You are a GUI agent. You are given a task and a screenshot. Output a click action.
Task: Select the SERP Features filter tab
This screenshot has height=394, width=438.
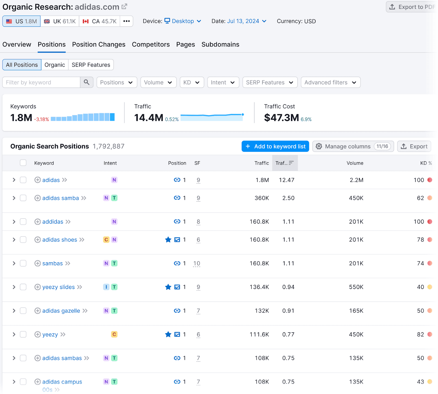91,65
